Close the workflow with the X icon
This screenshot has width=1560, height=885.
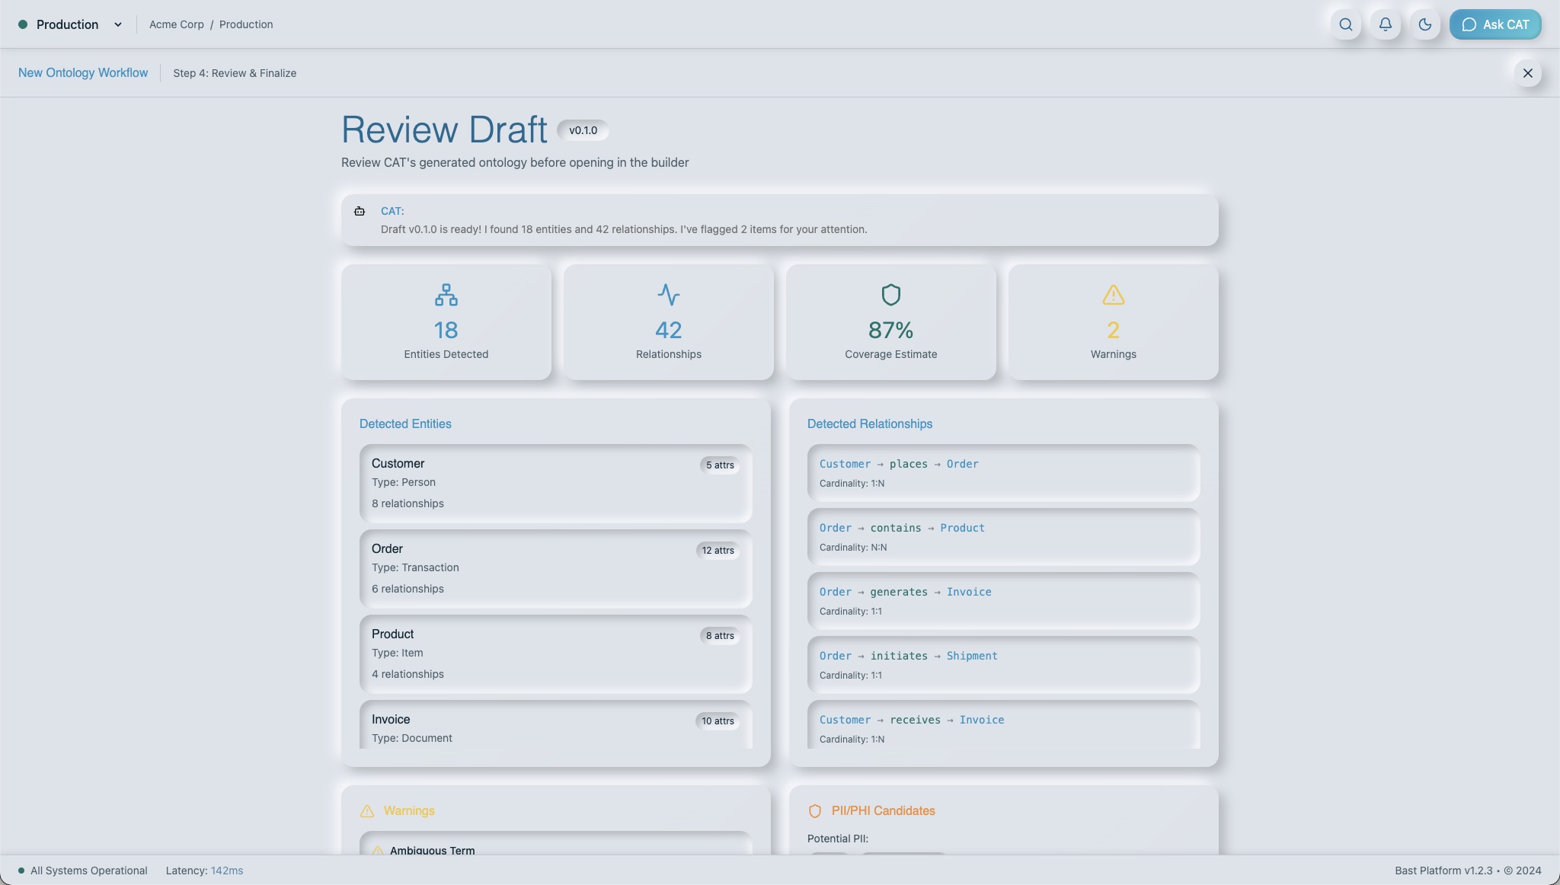pos(1527,73)
